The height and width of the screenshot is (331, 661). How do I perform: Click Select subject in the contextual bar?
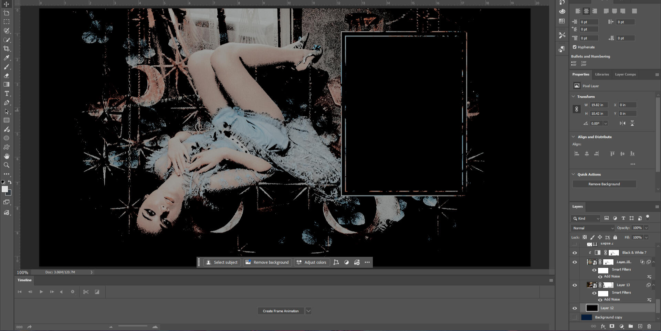pos(222,262)
